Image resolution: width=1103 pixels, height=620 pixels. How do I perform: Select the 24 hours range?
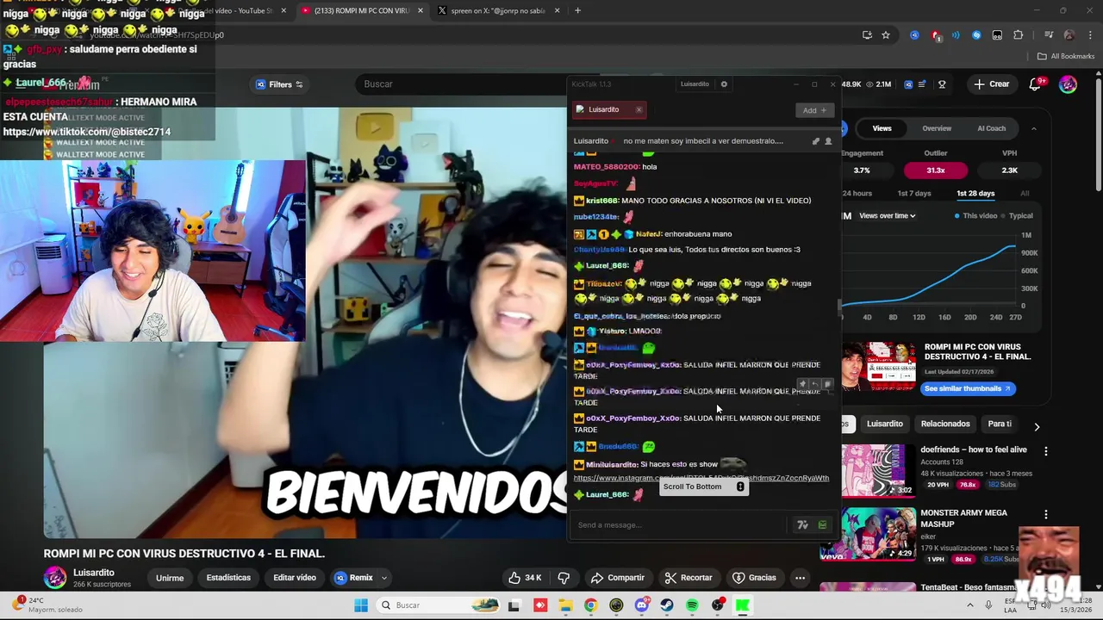pos(858,194)
